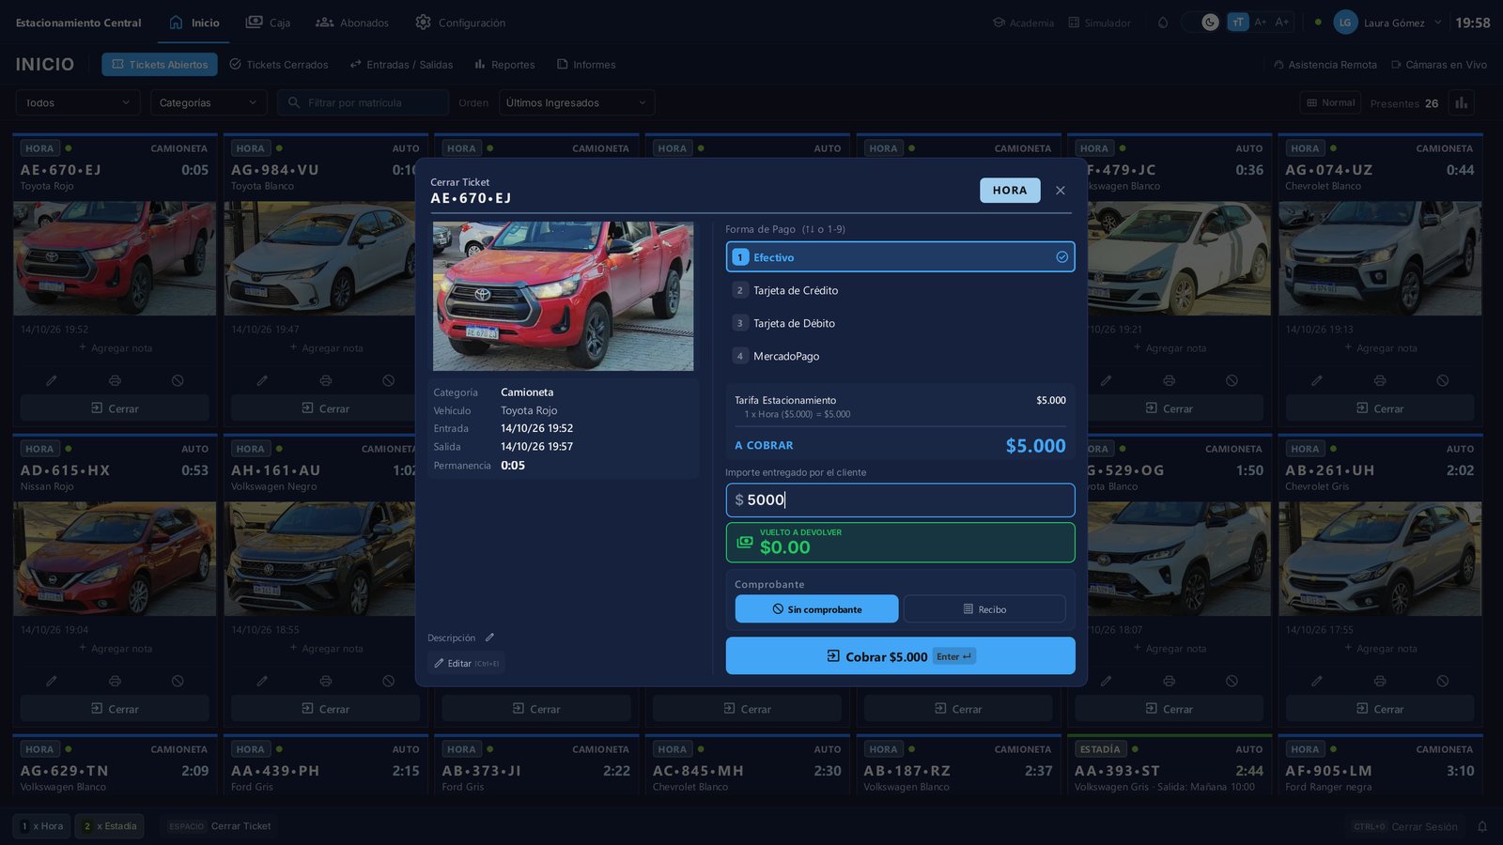Open the statistics bar chart icon button

coord(1461,103)
